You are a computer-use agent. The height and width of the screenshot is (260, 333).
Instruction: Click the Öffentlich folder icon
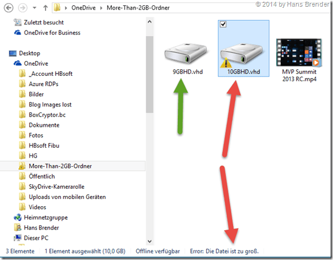[x=22, y=176]
